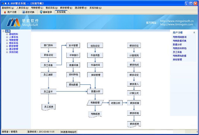Open the 员工报表 document node
Viewport: 199px width, 135px height.
(49, 107)
